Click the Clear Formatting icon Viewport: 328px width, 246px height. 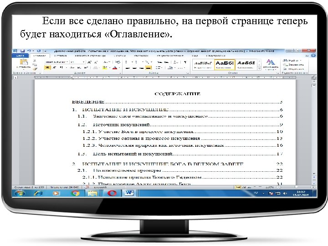[118, 62]
